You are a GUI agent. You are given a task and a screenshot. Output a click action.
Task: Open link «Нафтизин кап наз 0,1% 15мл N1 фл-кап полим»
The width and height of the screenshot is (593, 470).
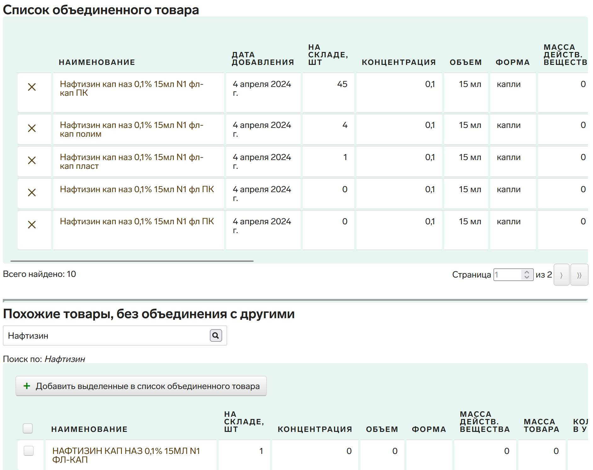[x=132, y=129]
